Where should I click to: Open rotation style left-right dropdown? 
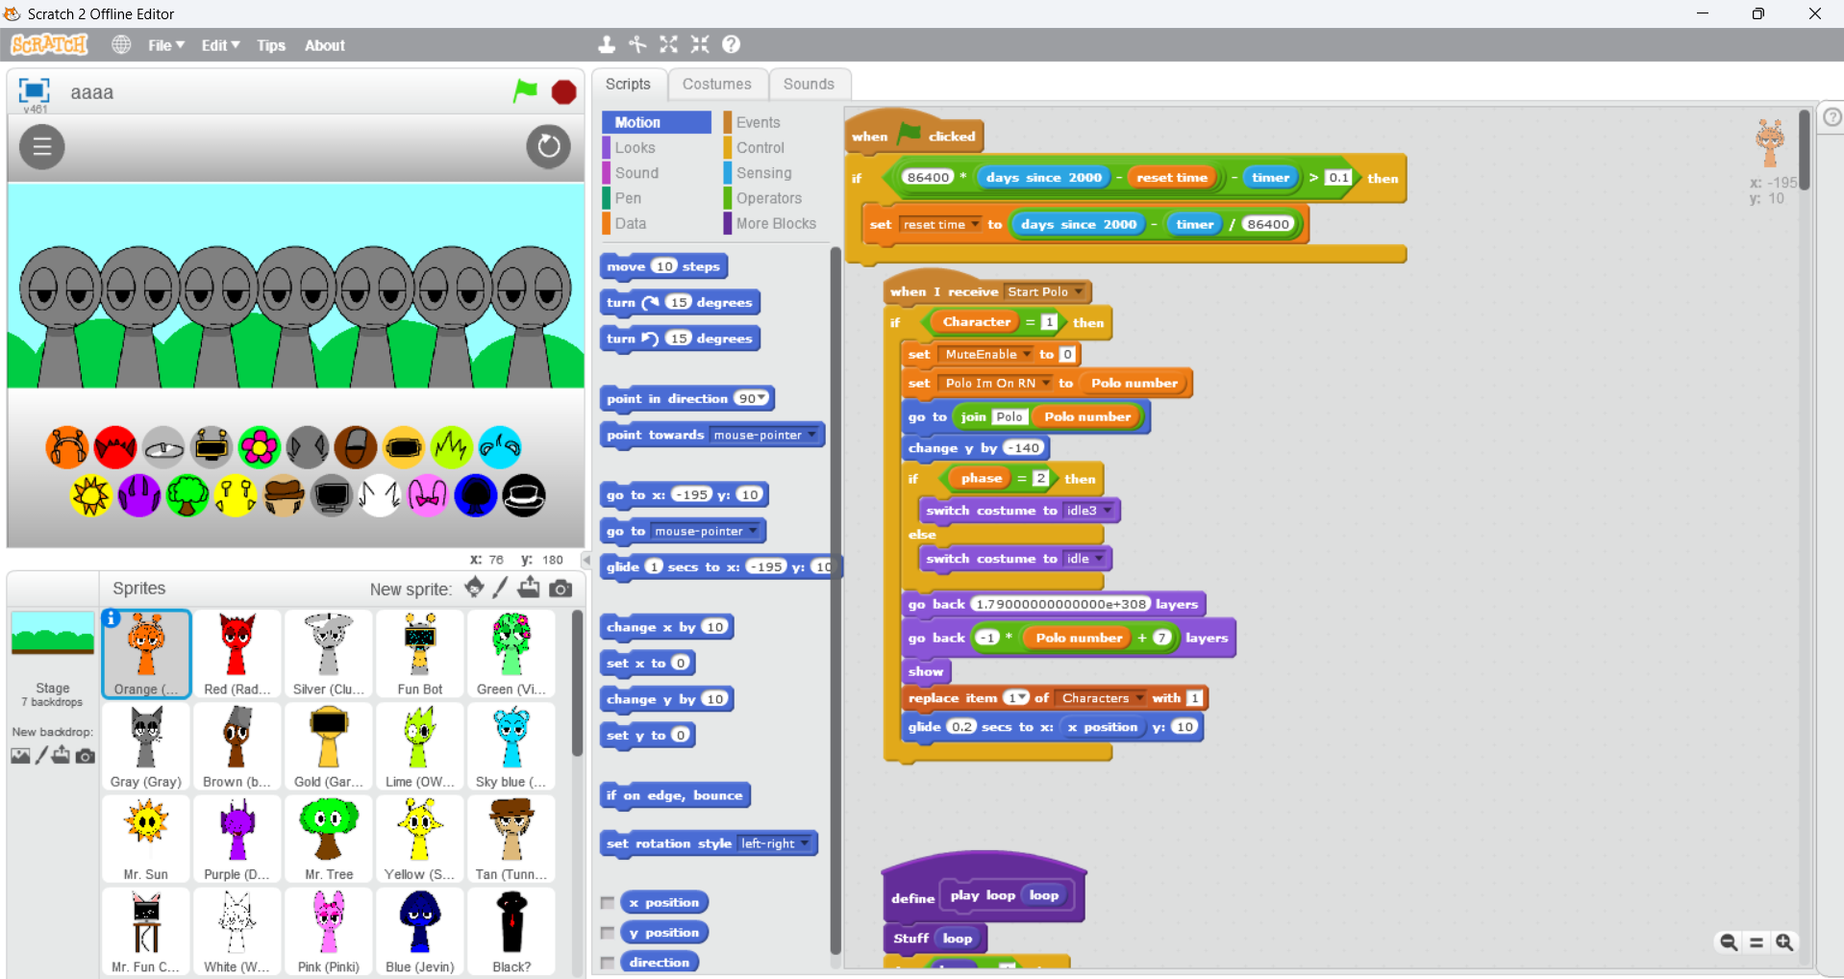pos(805,843)
